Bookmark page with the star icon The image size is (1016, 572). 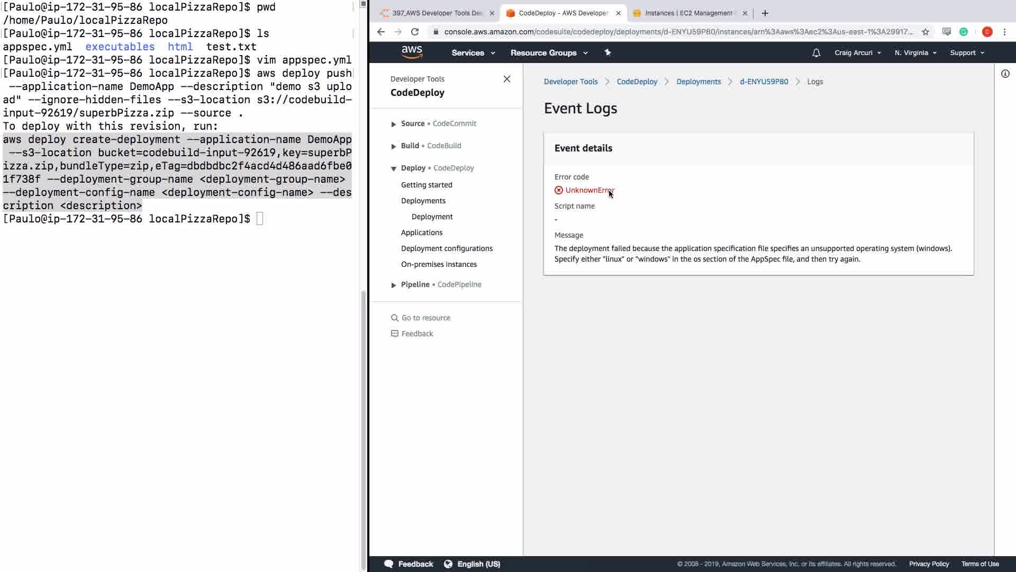click(926, 32)
